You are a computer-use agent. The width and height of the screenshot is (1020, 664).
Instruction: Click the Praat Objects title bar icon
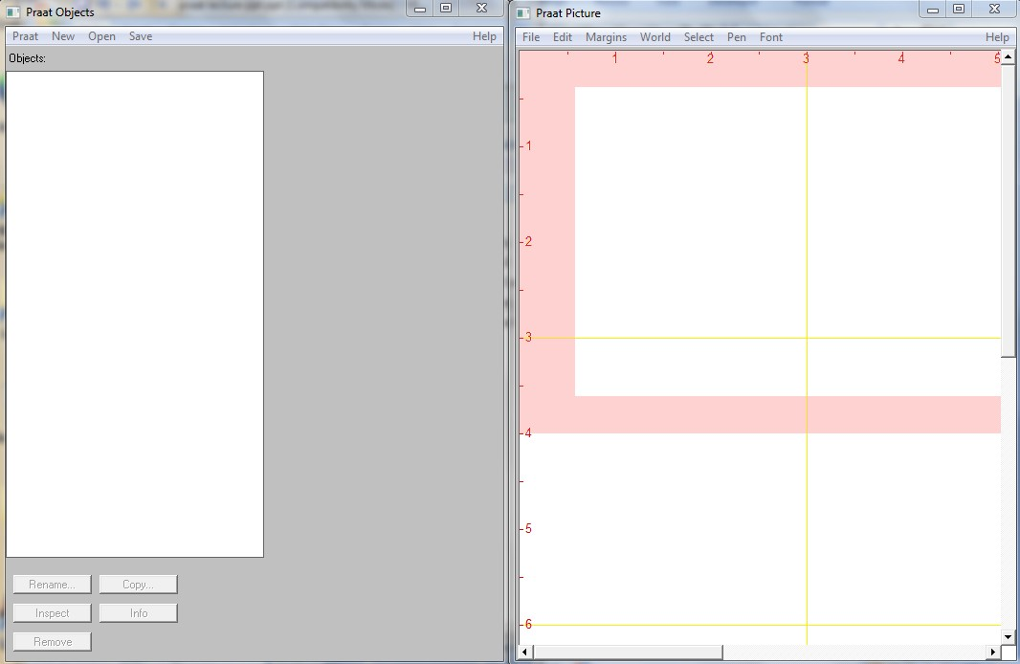[13, 12]
